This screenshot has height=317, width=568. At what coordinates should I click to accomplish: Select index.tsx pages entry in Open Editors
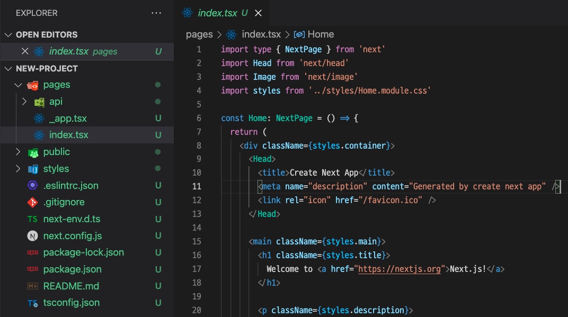point(87,51)
